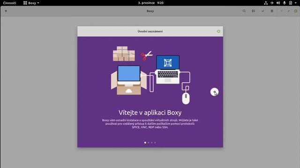
Task: Select the second page indicator dot
Action: (149, 142)
